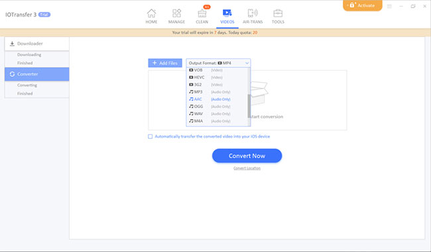Click the Trial badge next to IOTransfer 3
This screenshot has height=252, width=431.
tap(44, 15)
